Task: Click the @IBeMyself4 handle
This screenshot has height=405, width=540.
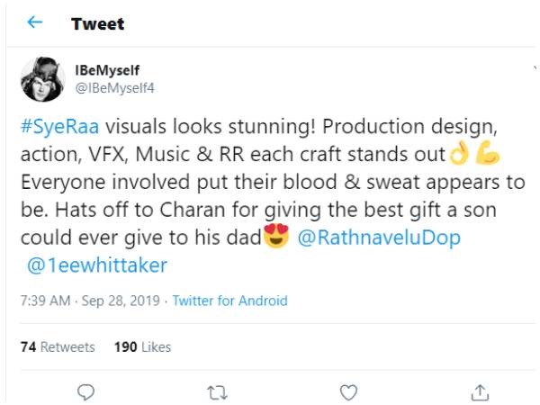Action: [x=114, y=88]
